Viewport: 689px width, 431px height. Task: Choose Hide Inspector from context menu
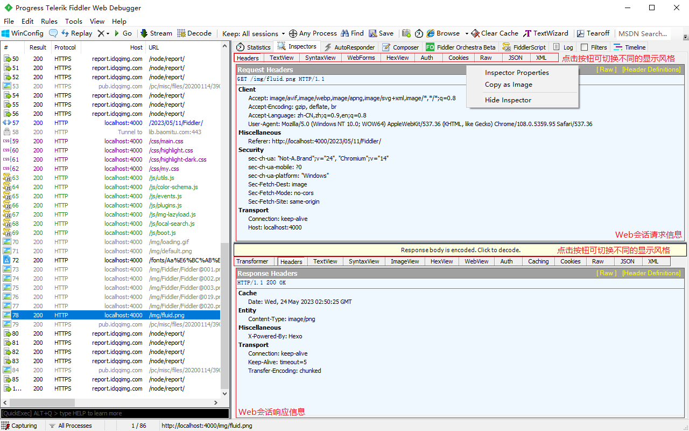click(522, 100)
